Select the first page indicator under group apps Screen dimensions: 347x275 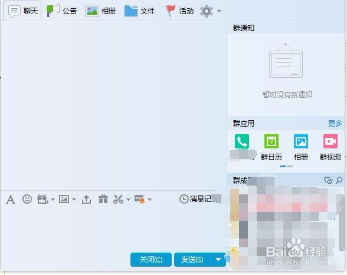tap(283, 166)
